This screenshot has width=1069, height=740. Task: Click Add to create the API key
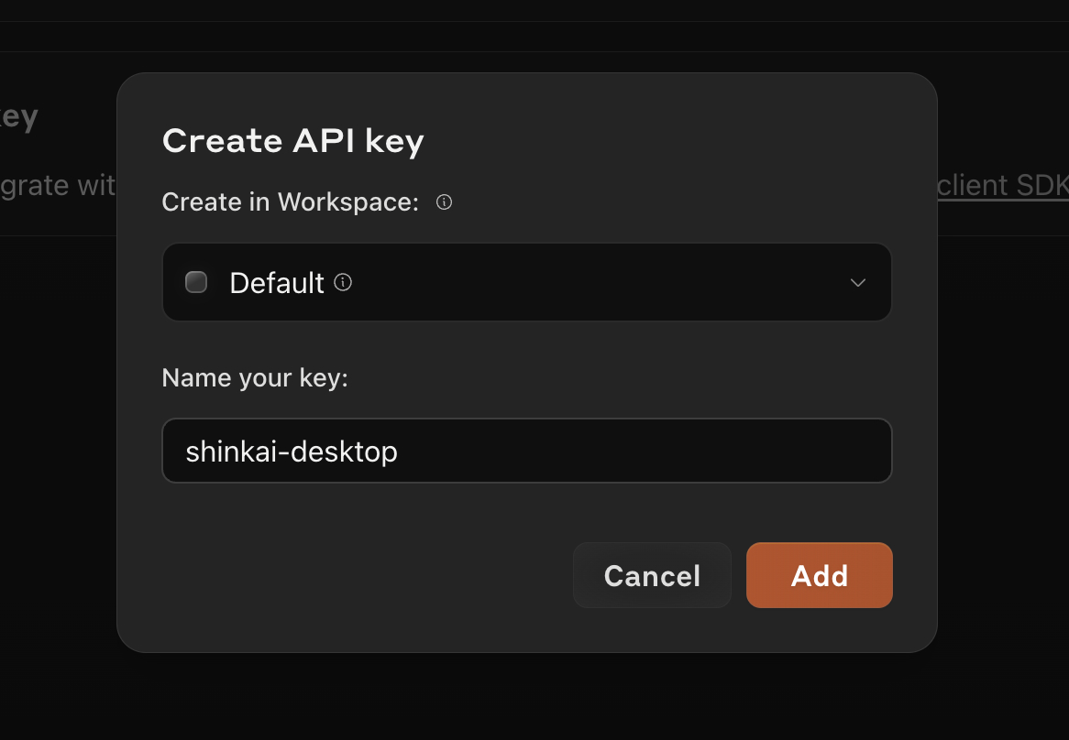[819, 575]
